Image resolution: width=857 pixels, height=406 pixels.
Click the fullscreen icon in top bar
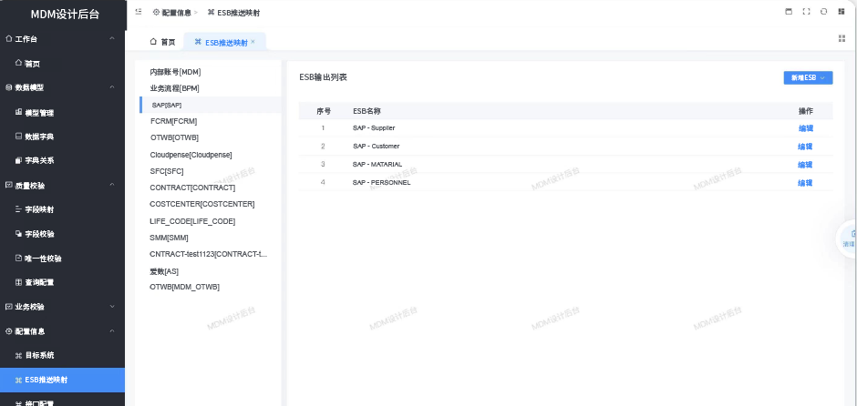click(x=806, y=12)
